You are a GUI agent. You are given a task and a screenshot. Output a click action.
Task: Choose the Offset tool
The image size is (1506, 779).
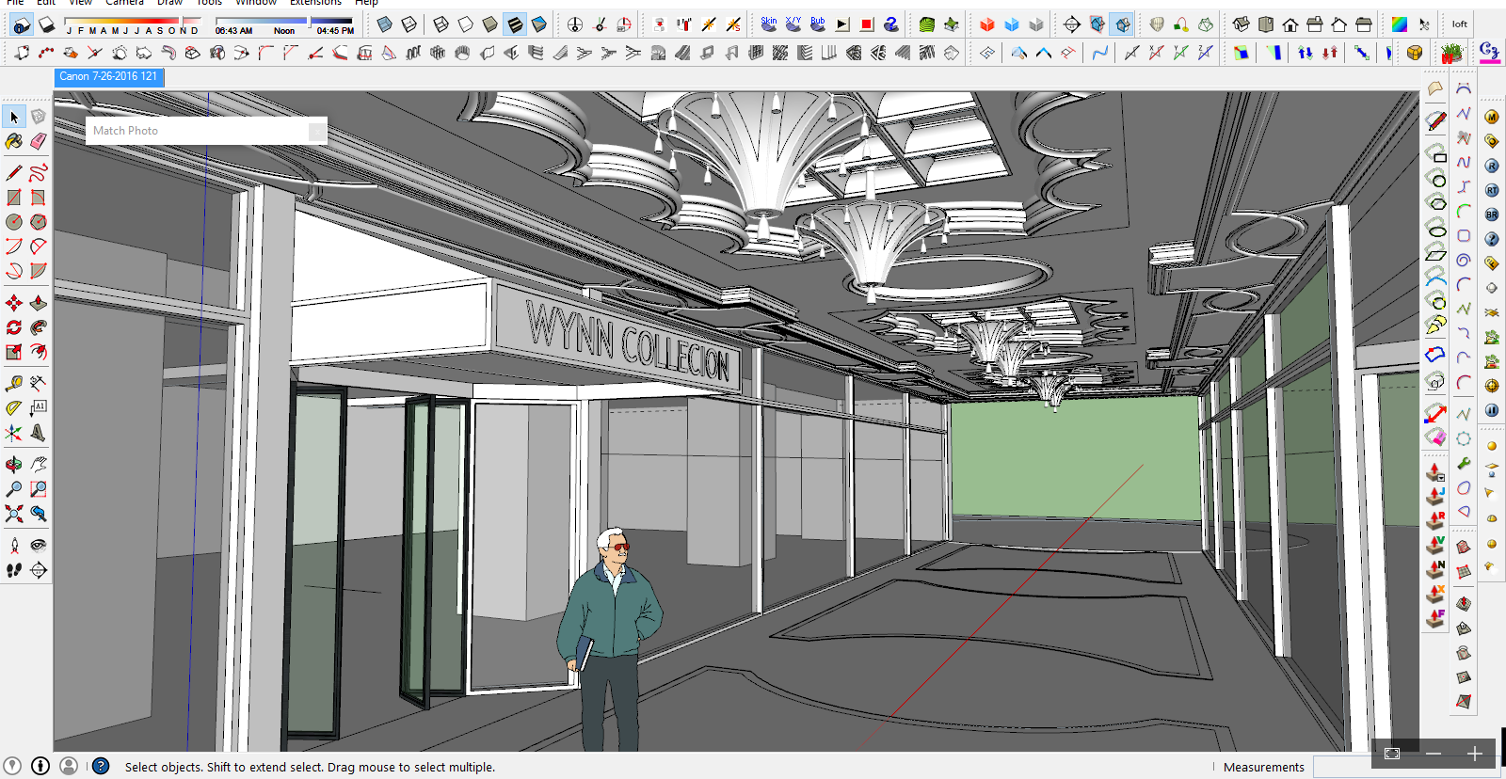(38, 352)
